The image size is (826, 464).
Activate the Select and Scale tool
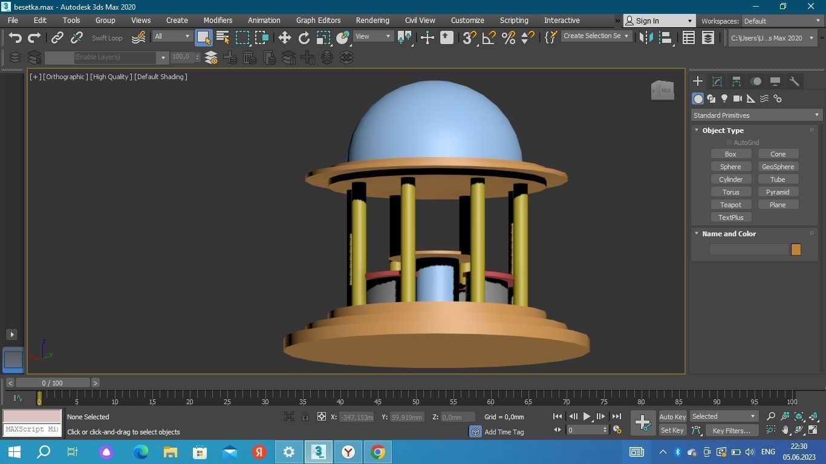pos(323,37)
